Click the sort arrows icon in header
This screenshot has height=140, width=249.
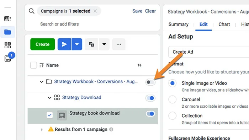[x=139, y=65]
